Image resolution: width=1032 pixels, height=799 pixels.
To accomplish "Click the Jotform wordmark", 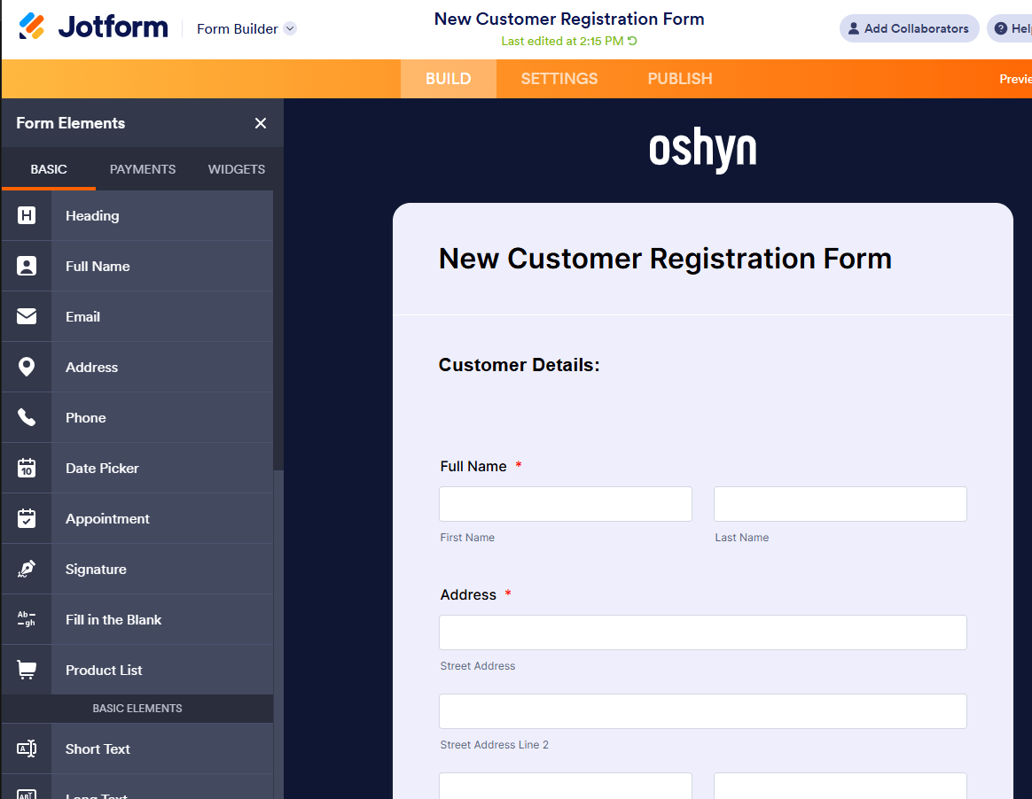I will pos(113,27).
